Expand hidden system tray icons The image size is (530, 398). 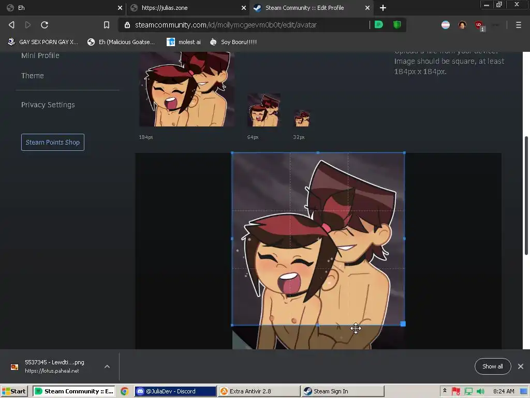click(x=445, y=391)
